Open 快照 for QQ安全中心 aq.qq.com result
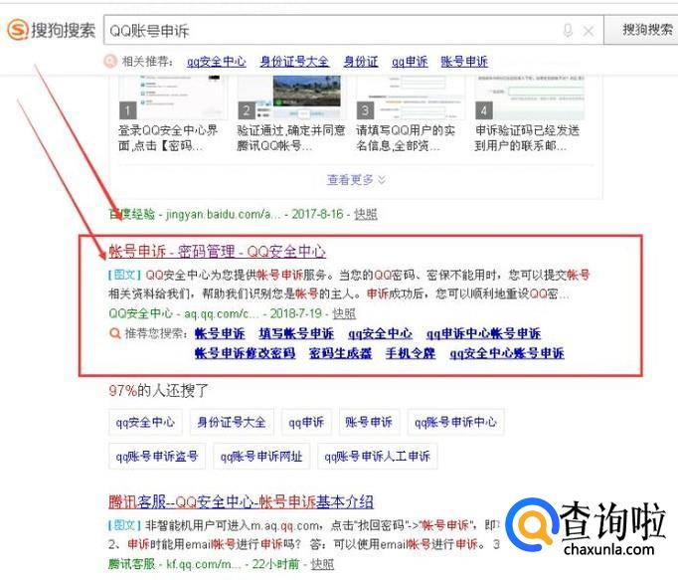Screen dimensions: 678x580 [x=344, y=313]
